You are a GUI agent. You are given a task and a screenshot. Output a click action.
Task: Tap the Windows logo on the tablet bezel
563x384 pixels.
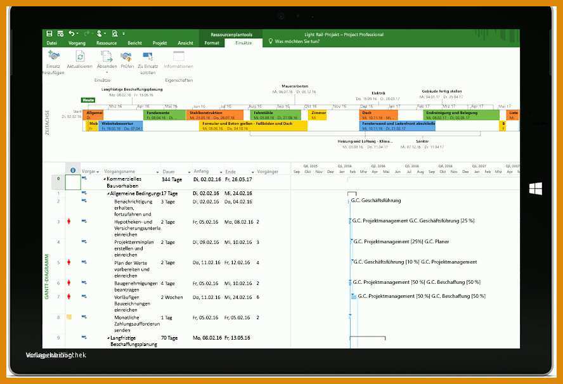pyautogui.click(x=535, y=188)
